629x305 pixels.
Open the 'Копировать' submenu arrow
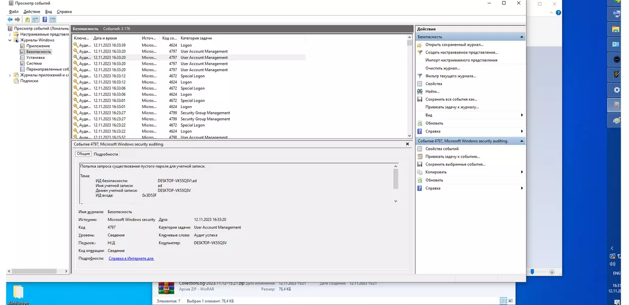point(521,172)
